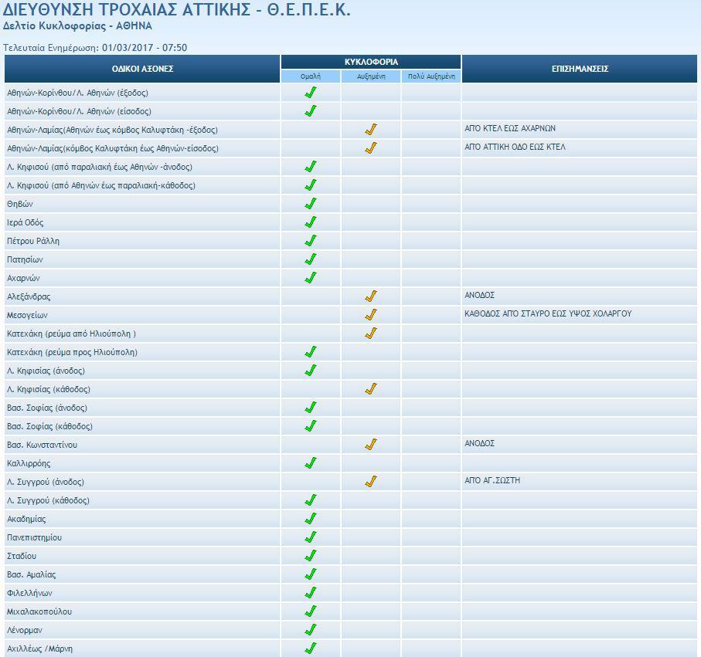This screenshot has height=657, width=701.
Task: Click the Πατησίων road name
Action: click(25, 259)
